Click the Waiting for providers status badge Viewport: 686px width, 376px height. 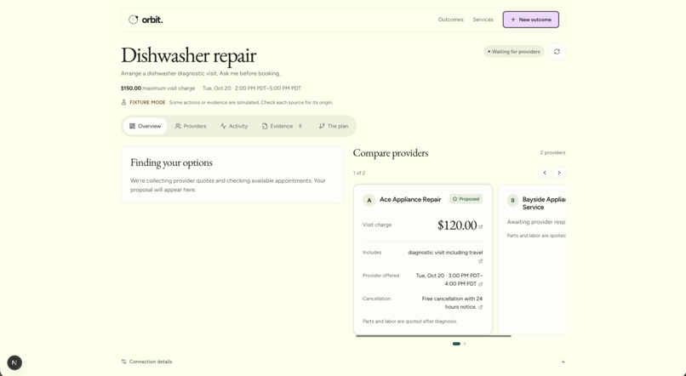pos(513,52)
